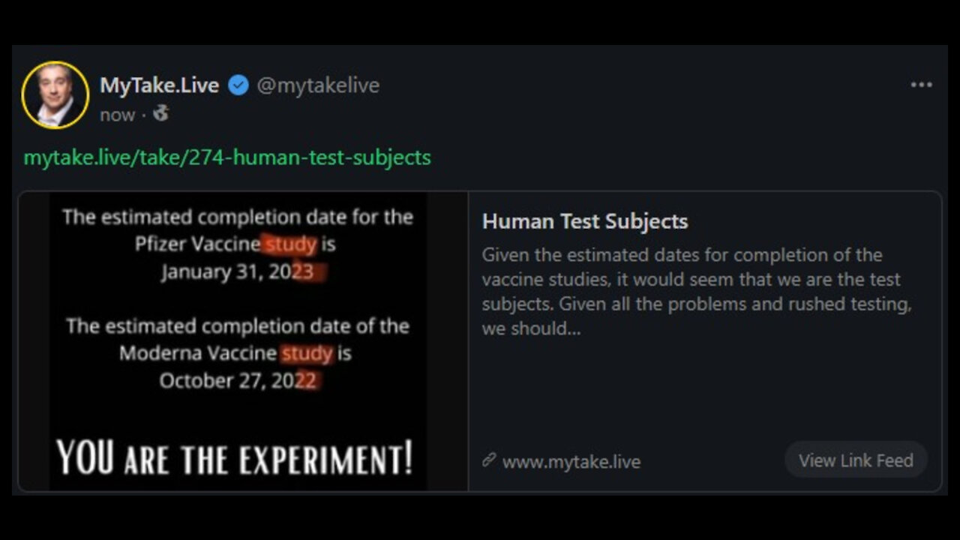Click the "Pfizer Vaccine" text in image
The height and width of the screenshot is (540, 960).
pos(199,244)
